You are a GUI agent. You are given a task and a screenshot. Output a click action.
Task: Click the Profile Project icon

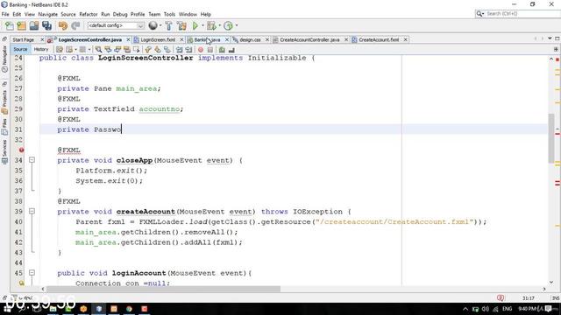coord(228,25)
